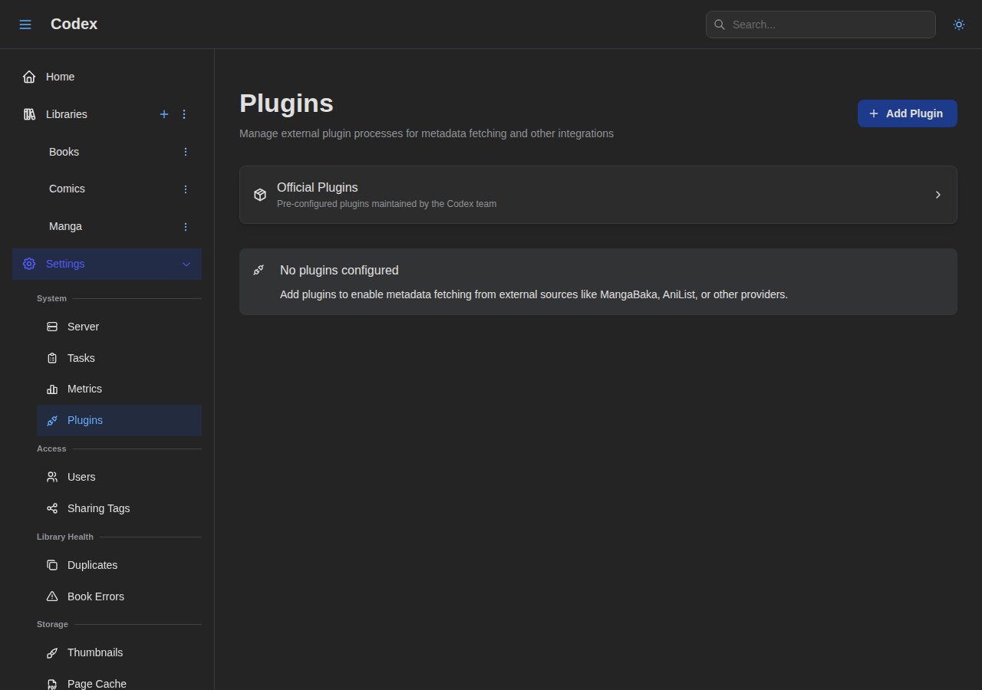Click inside the Search field
This screenshot has height=690, width=982.
[x=820, y=24]
